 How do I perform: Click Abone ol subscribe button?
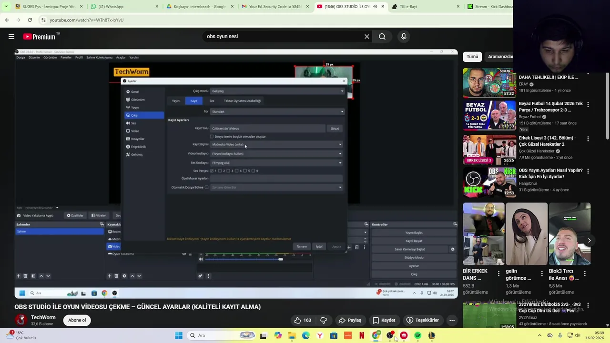[x=77, y=320]
